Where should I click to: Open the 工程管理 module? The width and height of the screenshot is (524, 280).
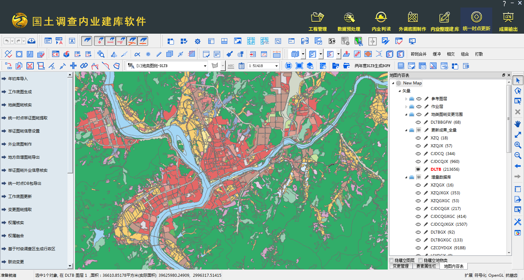(x=317, y=22)
